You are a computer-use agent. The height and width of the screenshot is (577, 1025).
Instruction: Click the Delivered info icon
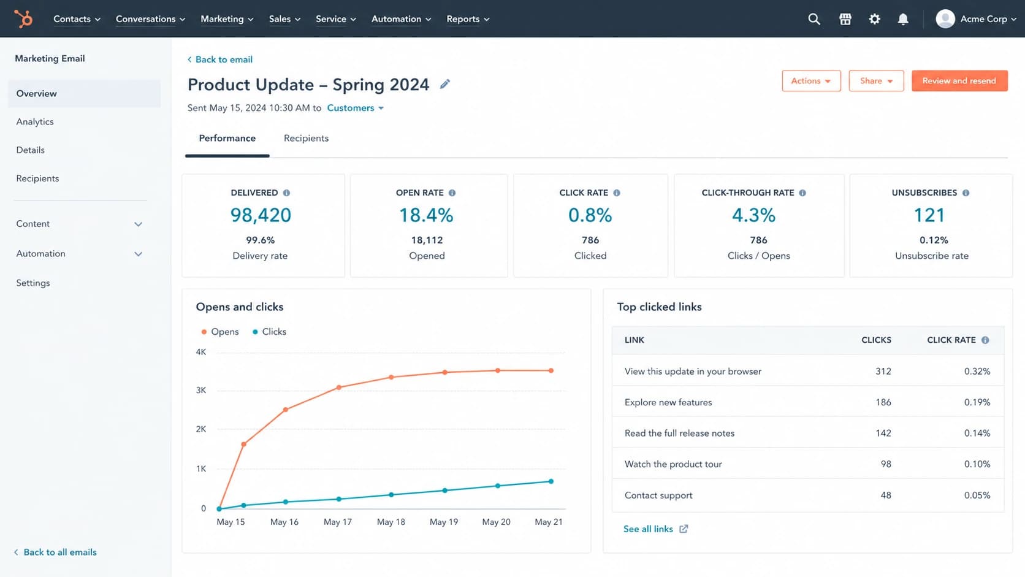coord(286,193)
